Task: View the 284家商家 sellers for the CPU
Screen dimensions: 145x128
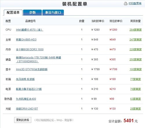Action: tap(135, 30)
